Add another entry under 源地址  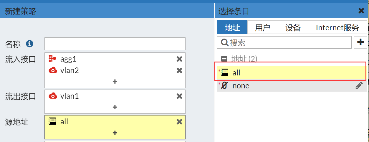click(x=115, y=133)
